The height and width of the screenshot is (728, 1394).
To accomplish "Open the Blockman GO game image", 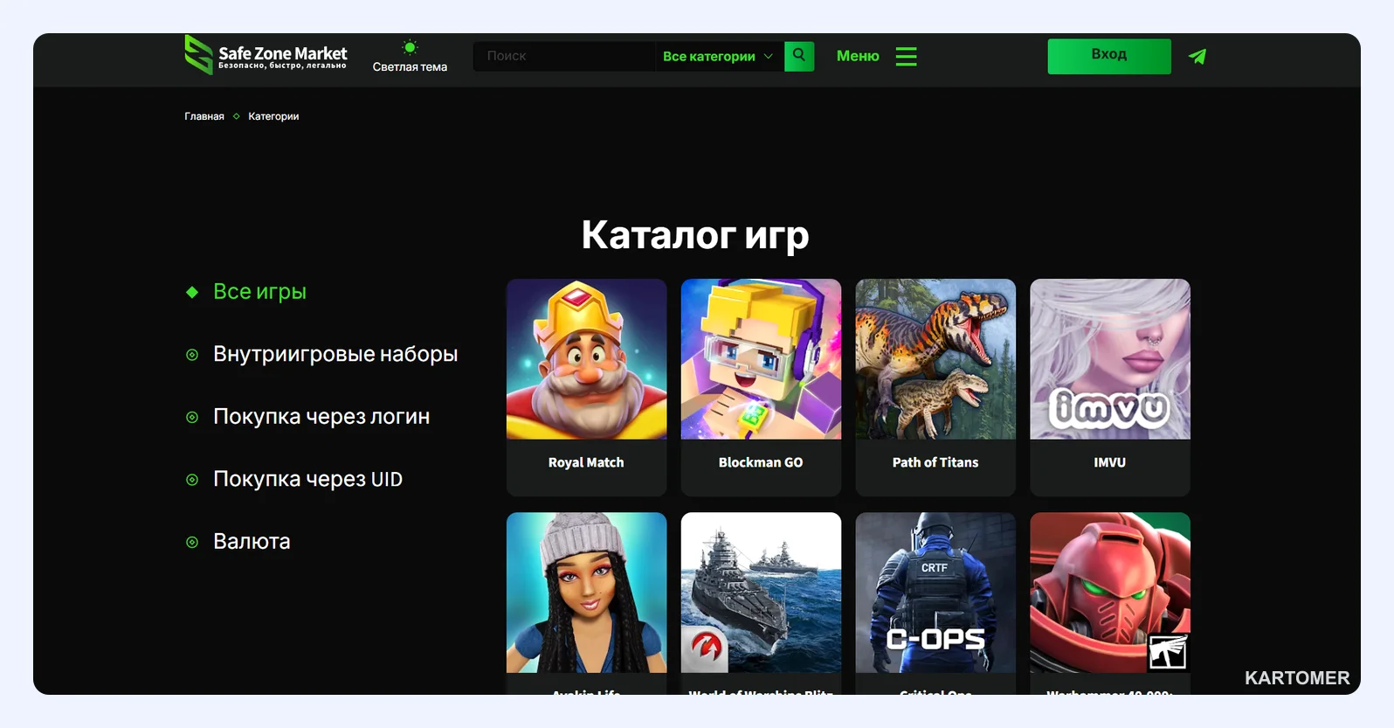I will (761, 359).
